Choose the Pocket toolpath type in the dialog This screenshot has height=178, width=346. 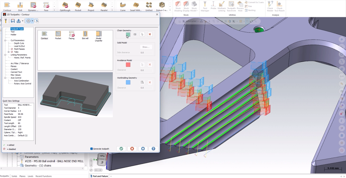pos(58,35)
